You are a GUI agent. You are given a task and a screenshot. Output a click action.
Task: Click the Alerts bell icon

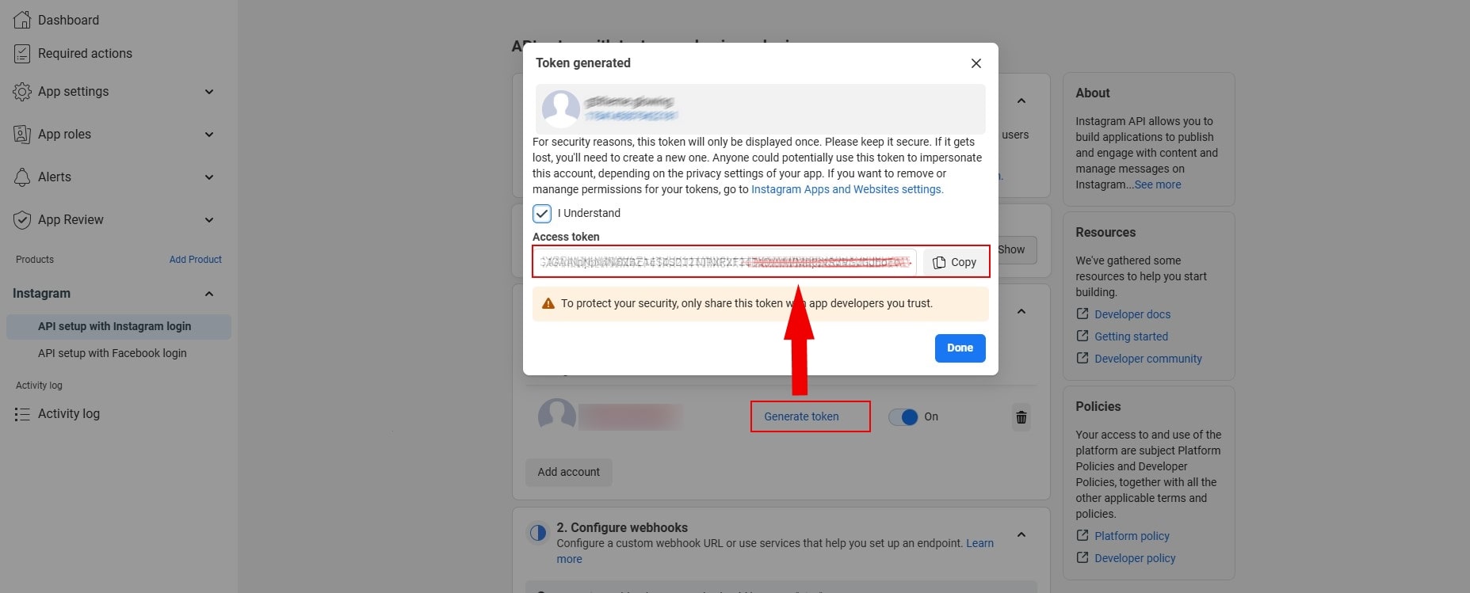(x=22, y=177)
